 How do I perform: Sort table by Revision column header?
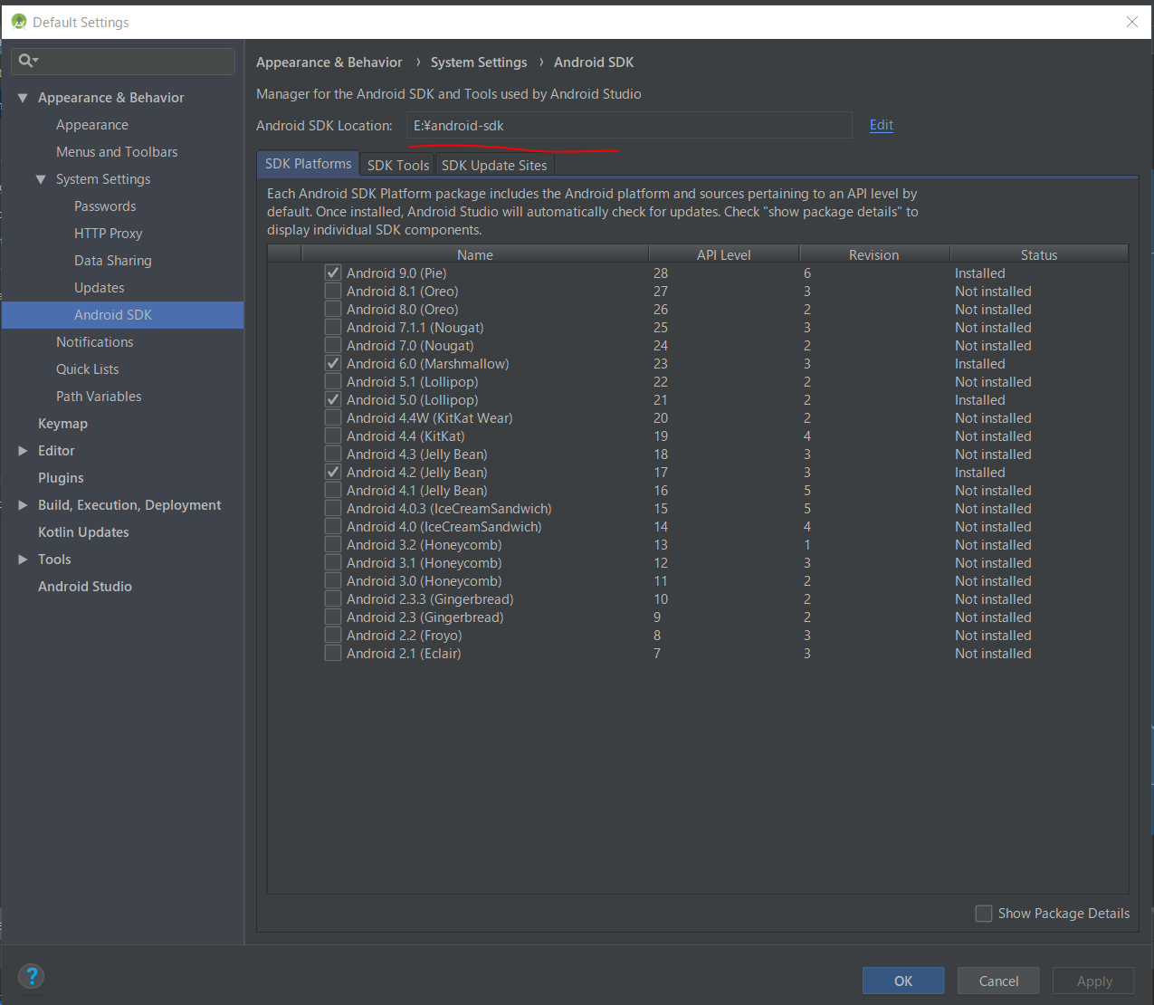[874, 254]
